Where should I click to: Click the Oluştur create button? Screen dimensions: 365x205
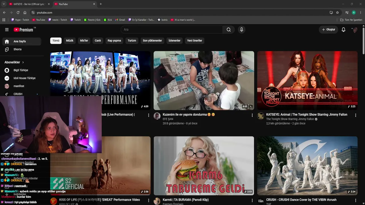click(328, 30)
